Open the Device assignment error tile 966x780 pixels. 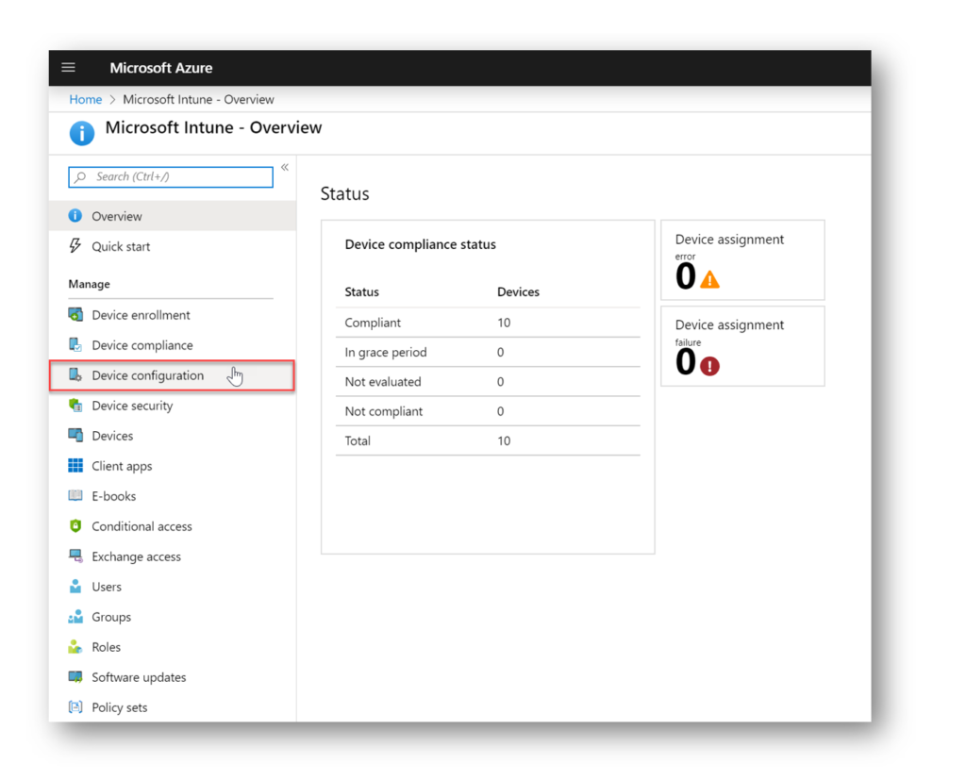coord(742,260)
